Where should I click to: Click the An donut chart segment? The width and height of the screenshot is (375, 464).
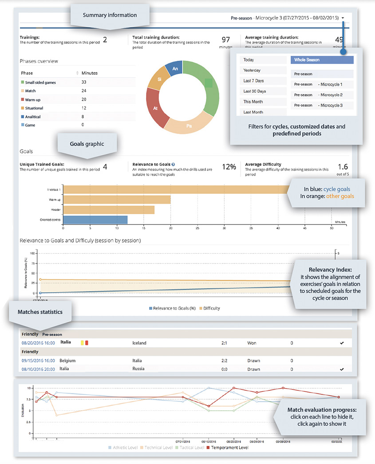point(174,68)
